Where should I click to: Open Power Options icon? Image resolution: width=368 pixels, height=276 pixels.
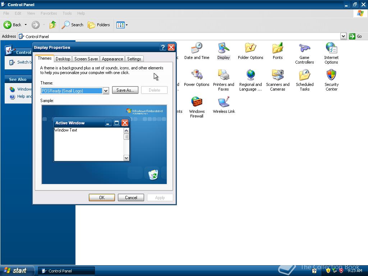click(197, 78)
